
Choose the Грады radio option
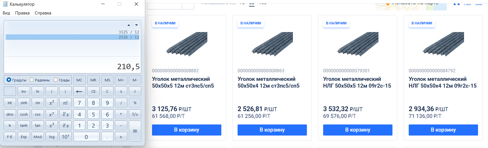(x=56, y=80)
